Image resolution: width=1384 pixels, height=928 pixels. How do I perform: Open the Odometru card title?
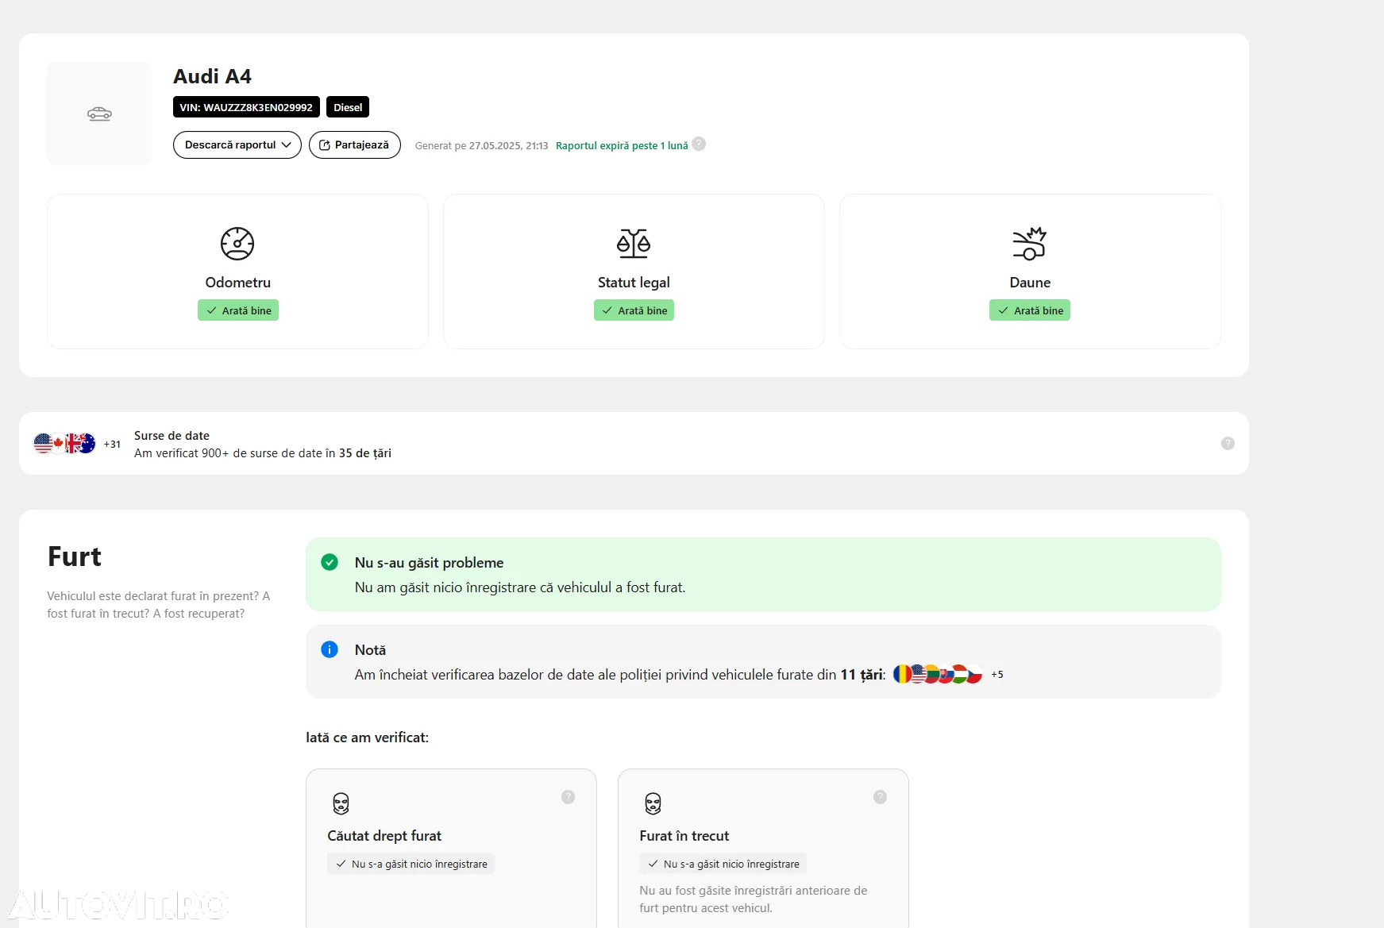pyautogui.click(x=238, y=283)
